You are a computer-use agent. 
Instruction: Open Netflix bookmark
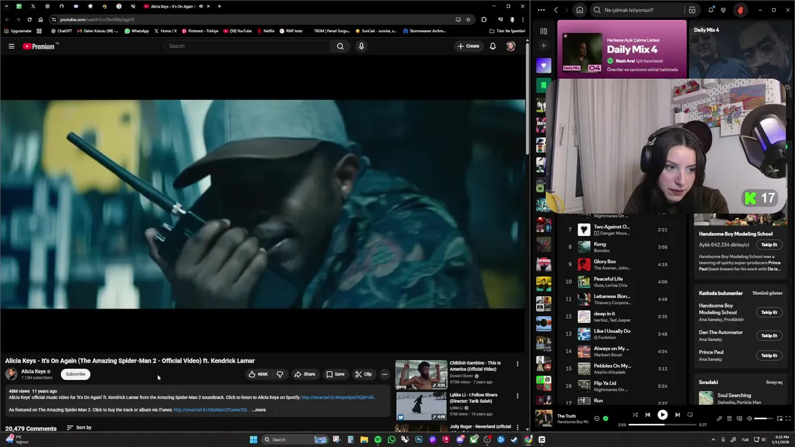coord(266,31)
